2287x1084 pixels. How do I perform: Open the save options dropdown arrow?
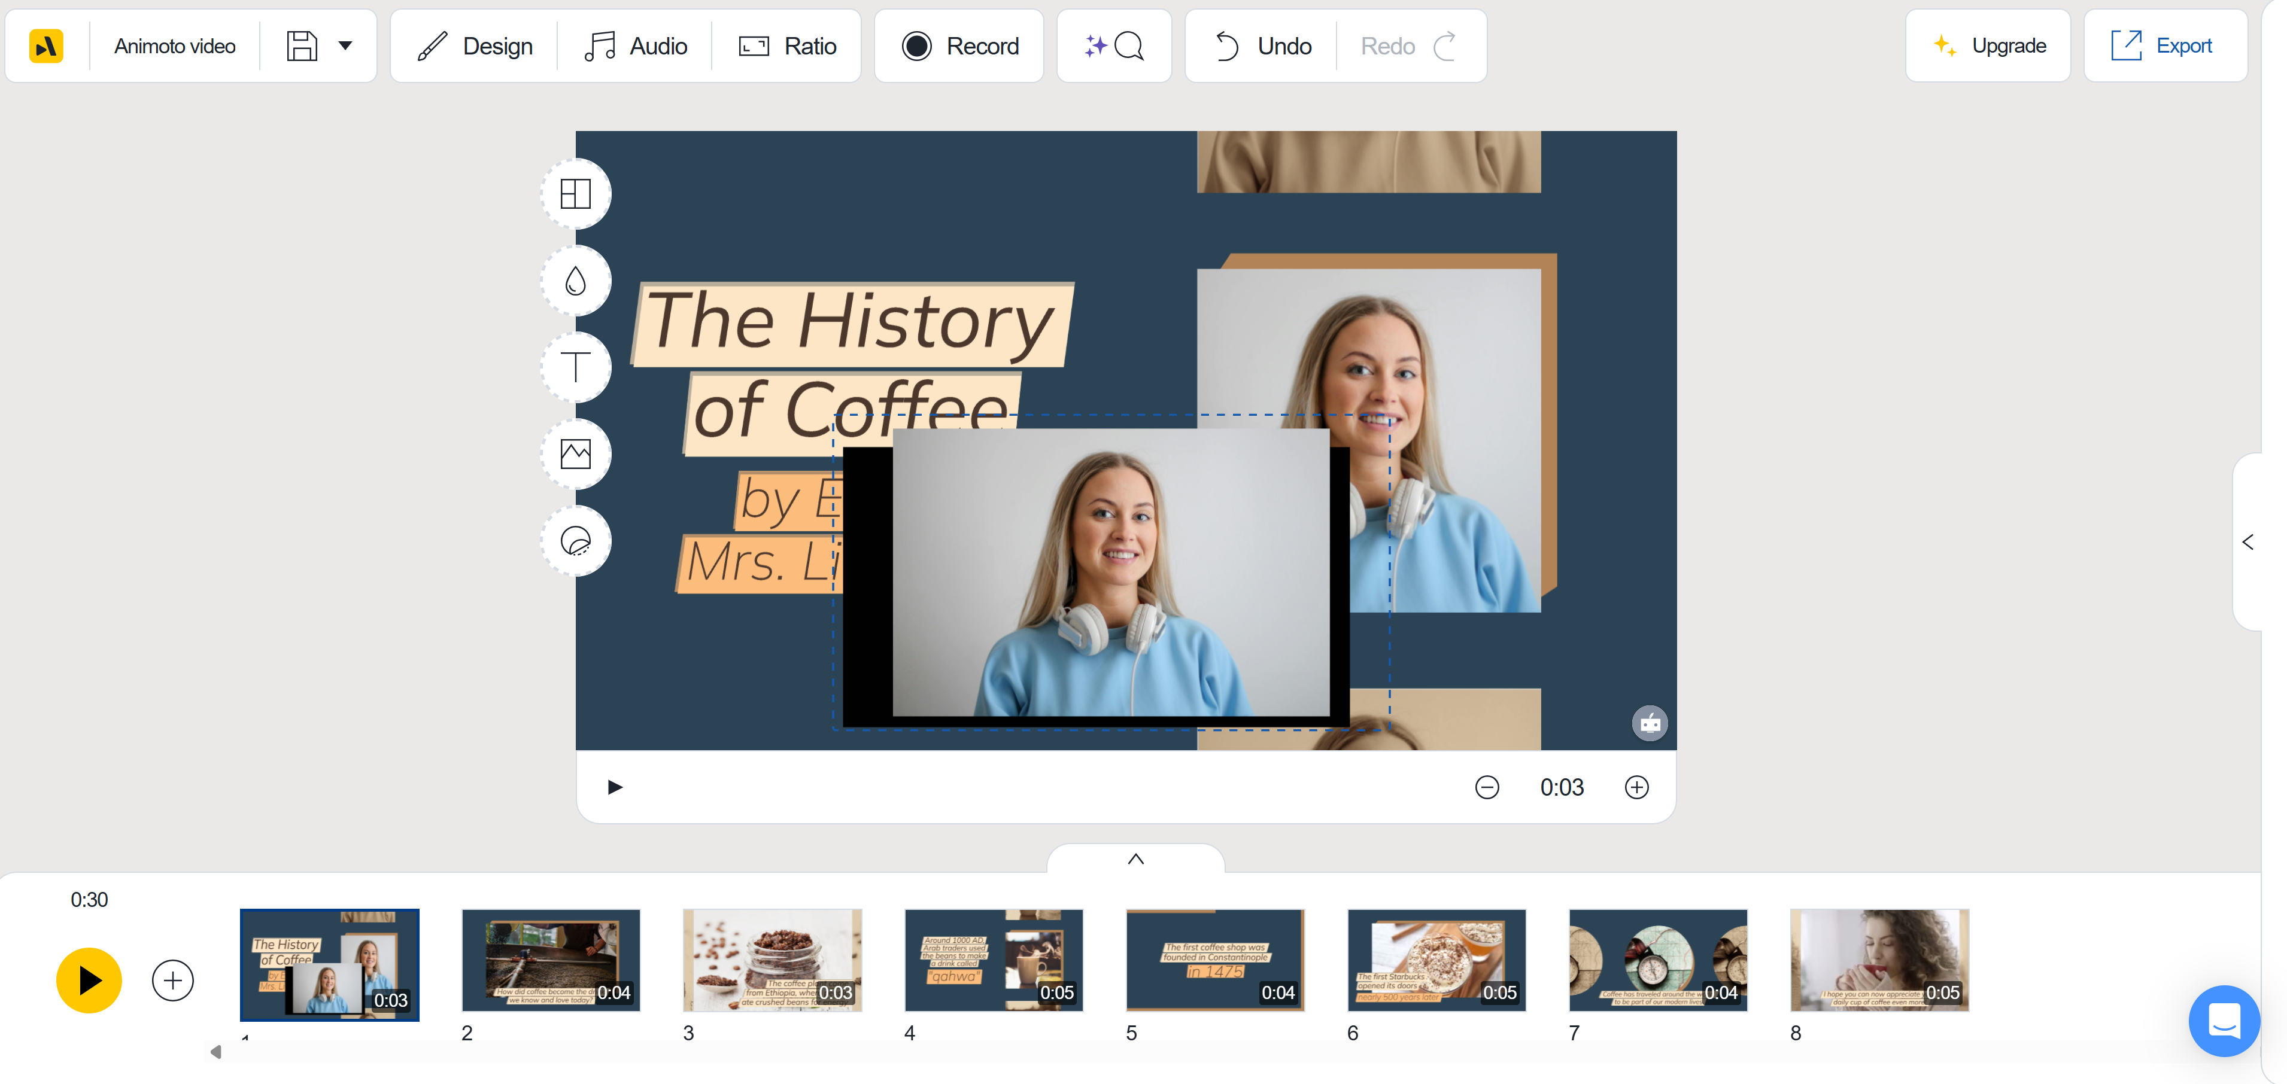click(345, 45)
